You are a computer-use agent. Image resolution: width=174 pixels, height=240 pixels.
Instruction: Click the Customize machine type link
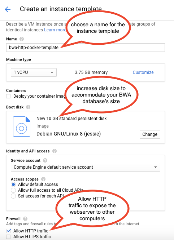(x=143, y=72)
